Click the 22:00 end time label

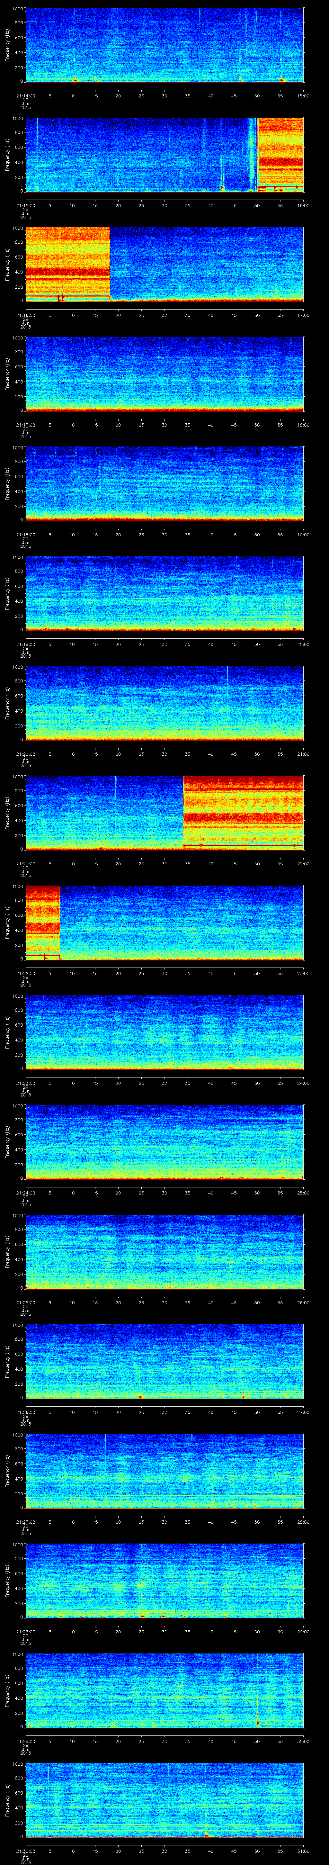tap(303, 864)
